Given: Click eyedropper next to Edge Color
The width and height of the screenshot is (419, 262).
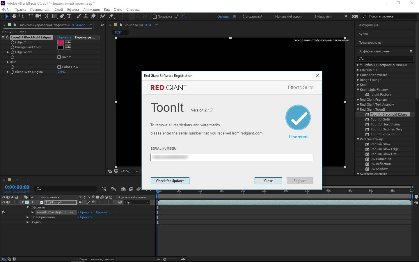Looking at the screenshot, I should click(68, 42).
